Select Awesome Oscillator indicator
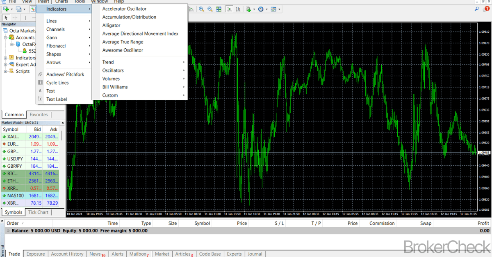 (140, 50)
